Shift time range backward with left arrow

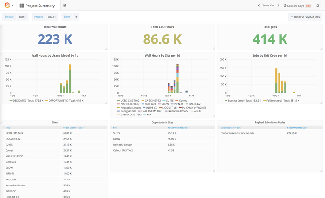tap(259, 6)
